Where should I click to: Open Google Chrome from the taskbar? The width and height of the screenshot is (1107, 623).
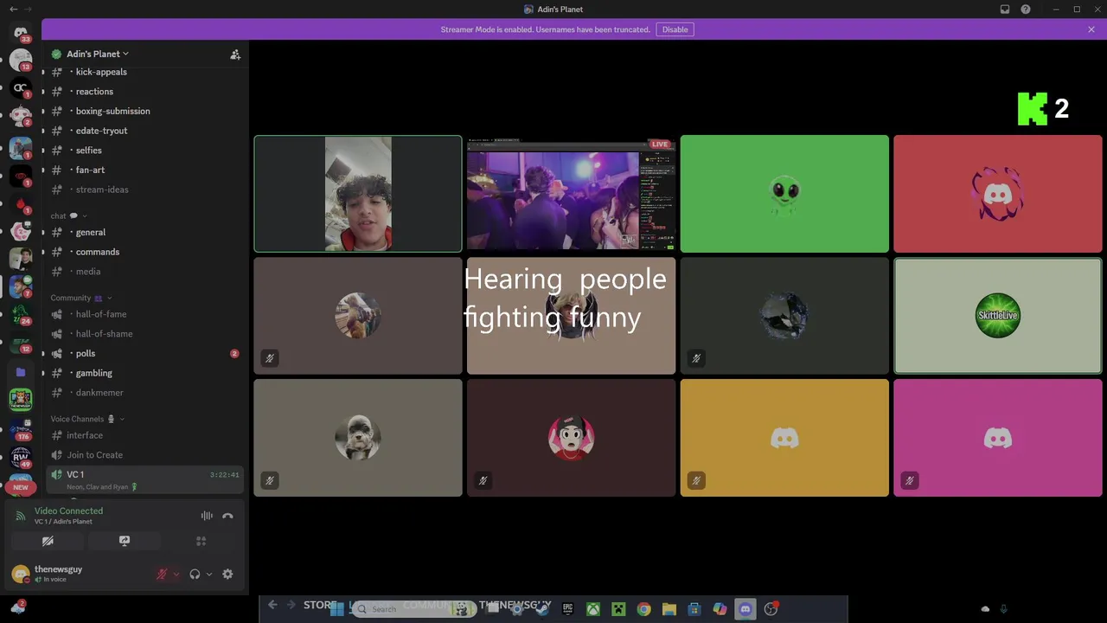pyautogui.click(x=643, y=609)
